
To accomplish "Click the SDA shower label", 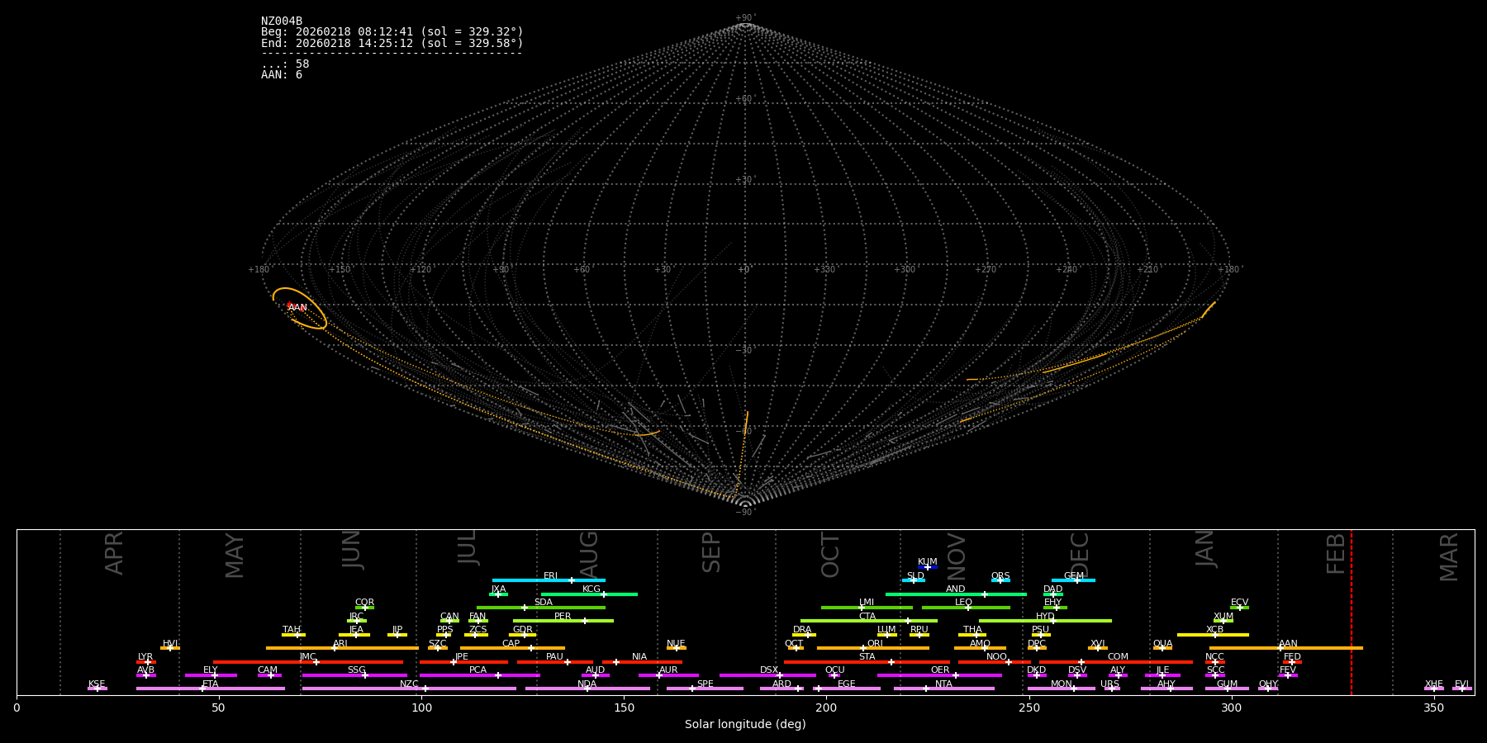I will [544, 603].
